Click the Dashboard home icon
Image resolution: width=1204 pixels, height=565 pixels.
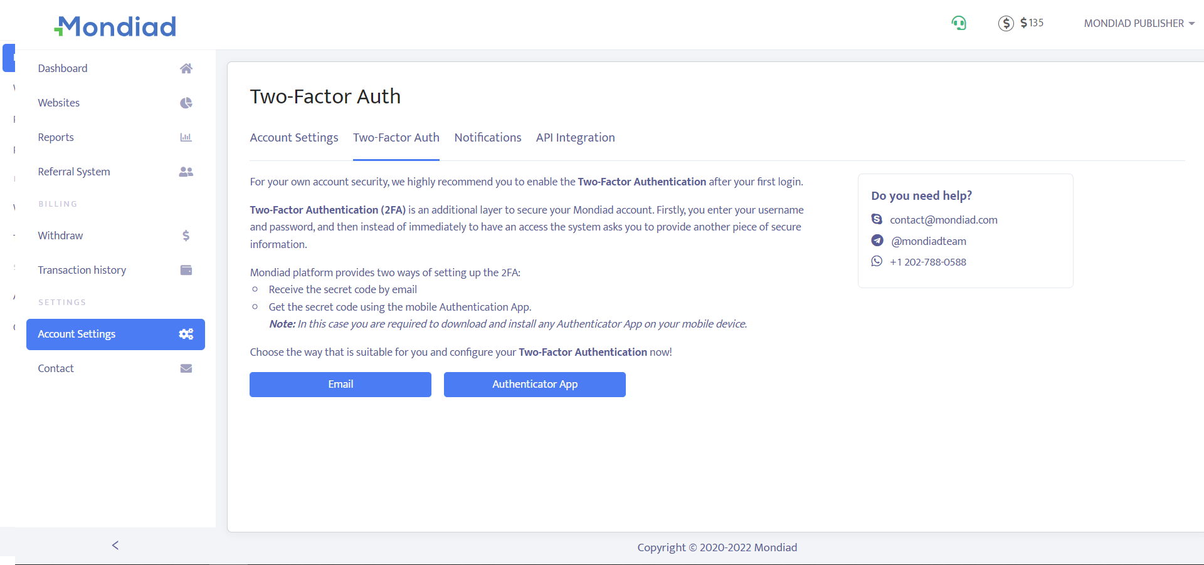186,68
